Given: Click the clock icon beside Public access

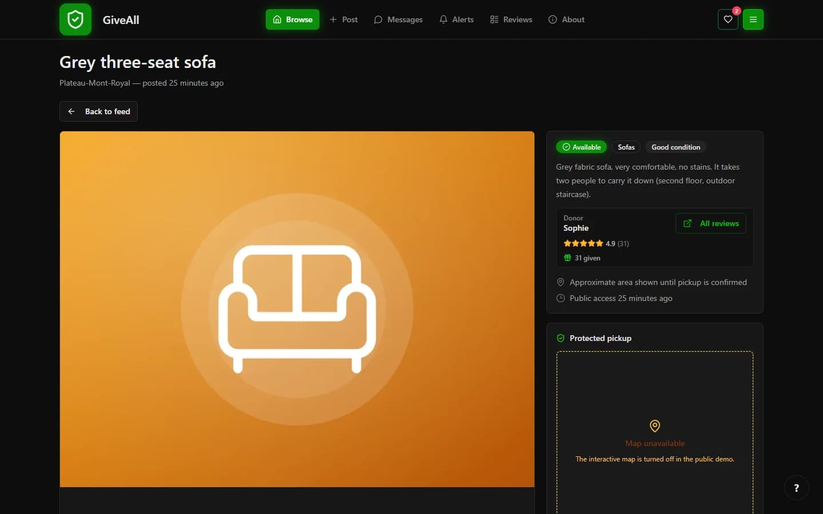Looking at the screenshot, I should 561,298.
